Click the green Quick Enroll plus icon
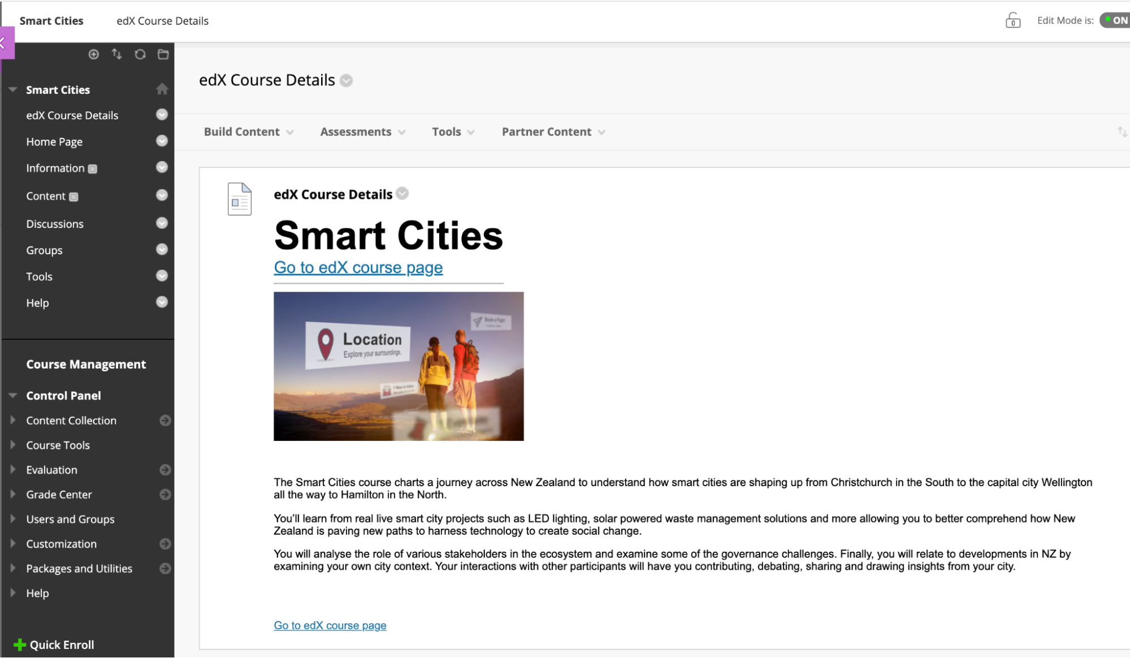 (x=20, y=644)
